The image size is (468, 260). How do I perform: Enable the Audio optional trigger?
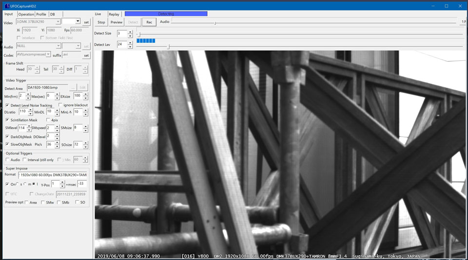7,160
